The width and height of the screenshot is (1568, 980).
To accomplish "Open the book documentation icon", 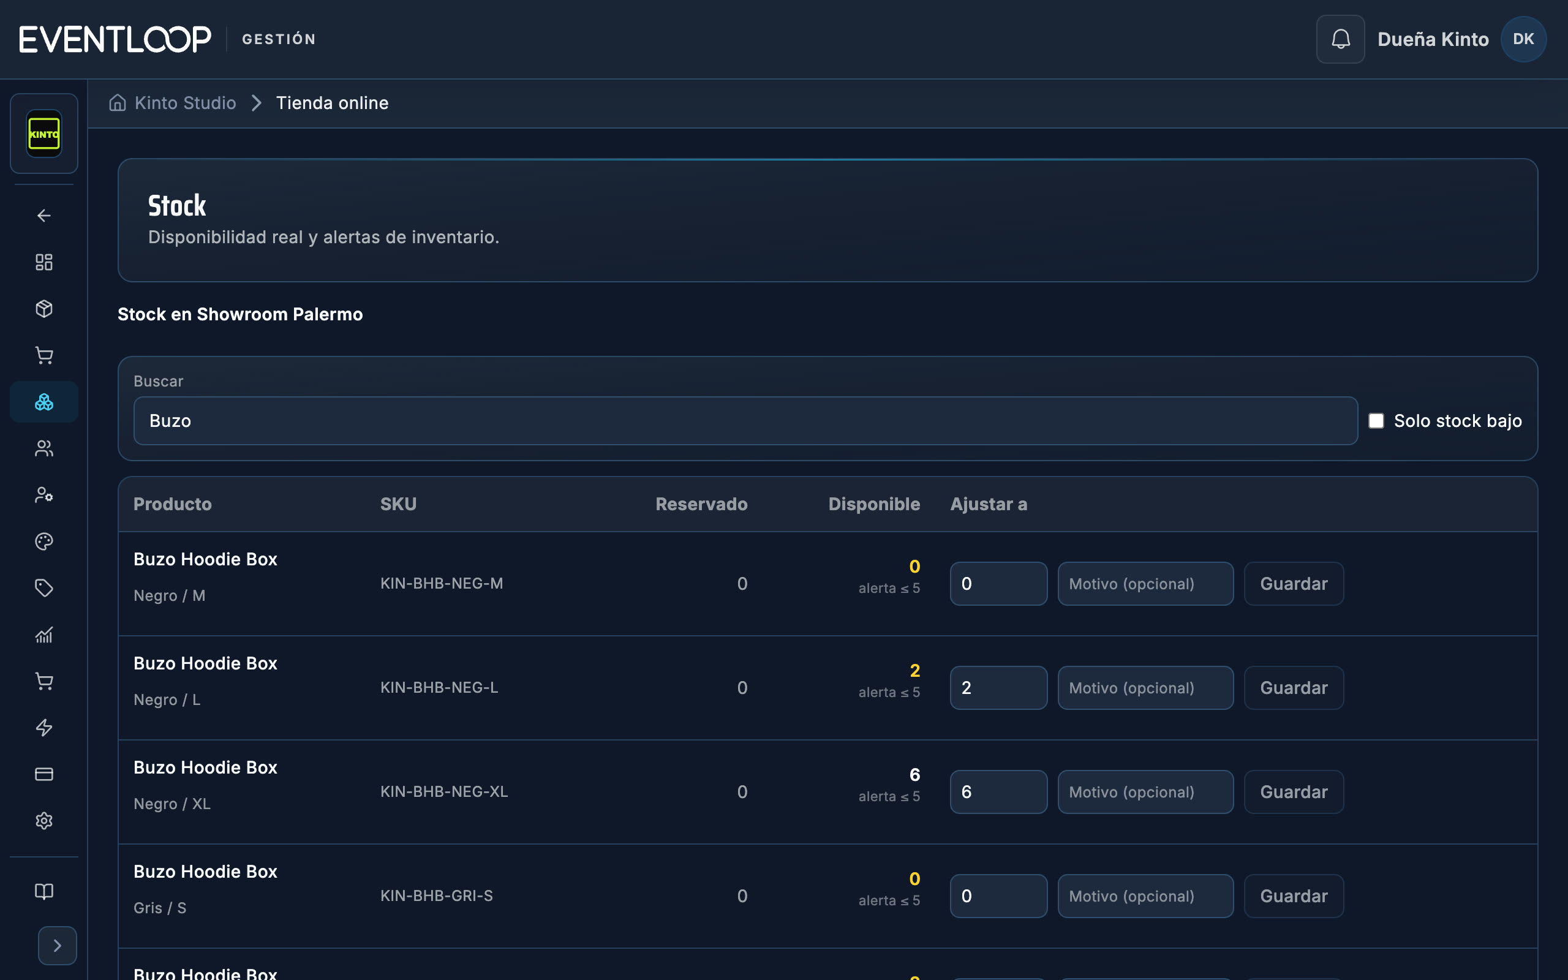I will click(44, 891).
